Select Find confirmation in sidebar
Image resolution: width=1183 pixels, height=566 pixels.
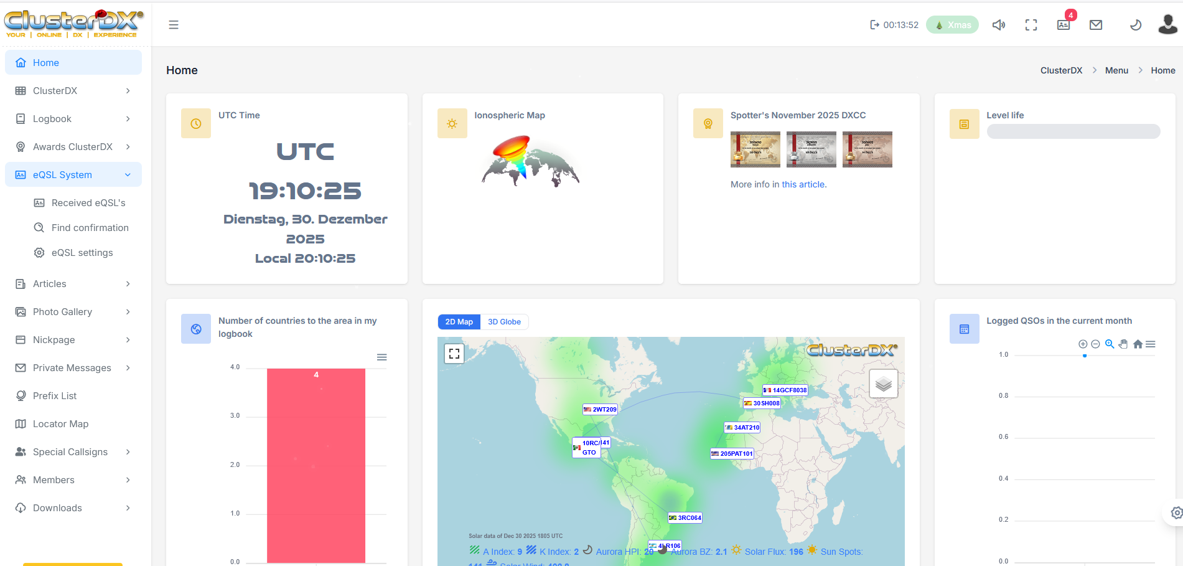click(x=90, y=228)
